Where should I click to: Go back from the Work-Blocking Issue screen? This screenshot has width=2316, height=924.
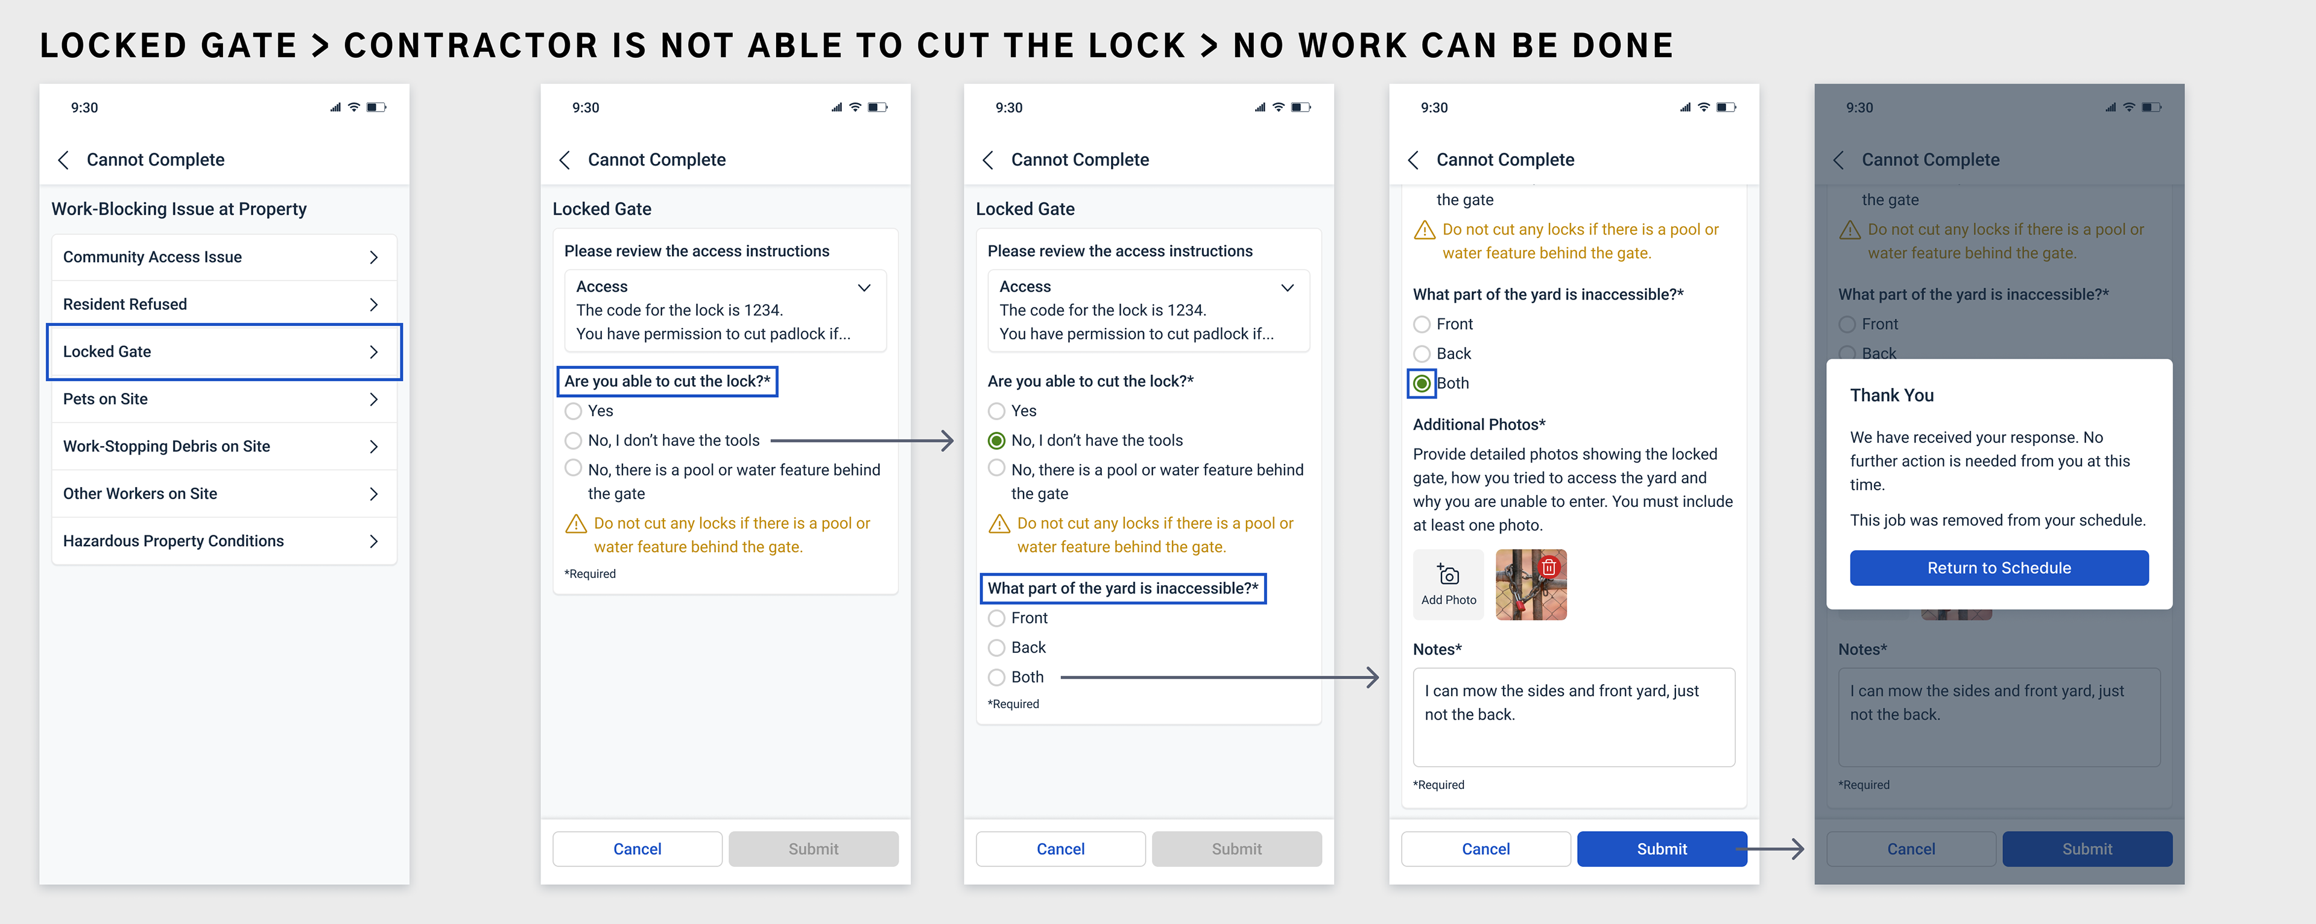pos(63,160)
